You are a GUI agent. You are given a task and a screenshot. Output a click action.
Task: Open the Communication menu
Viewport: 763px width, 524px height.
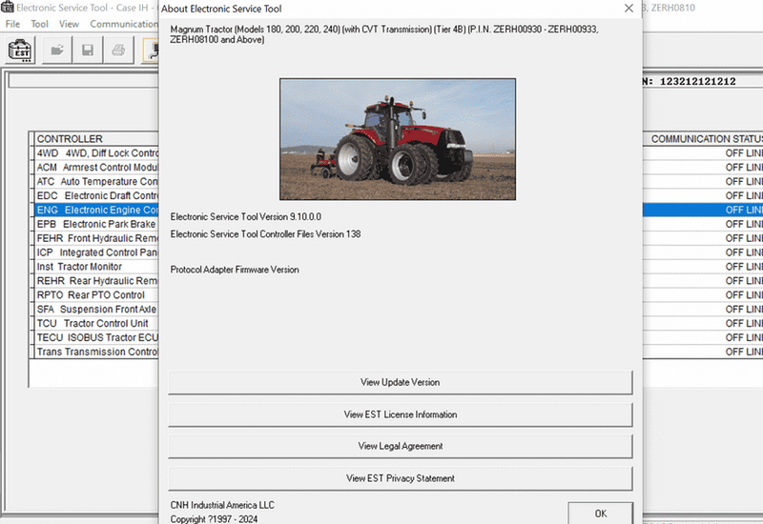click(x=123, y=24)
